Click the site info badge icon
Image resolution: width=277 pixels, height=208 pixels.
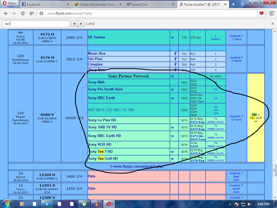coord(41,14)
